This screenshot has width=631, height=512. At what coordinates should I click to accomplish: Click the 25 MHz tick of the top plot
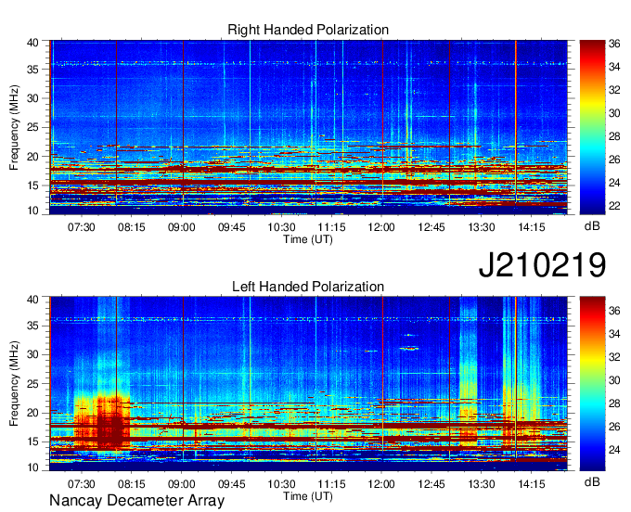pyautogui.click(x=32, y=127)
